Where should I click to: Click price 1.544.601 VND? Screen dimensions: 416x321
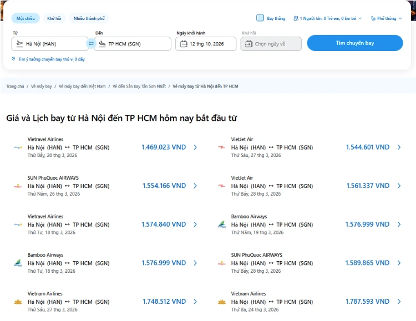point(368,147)
